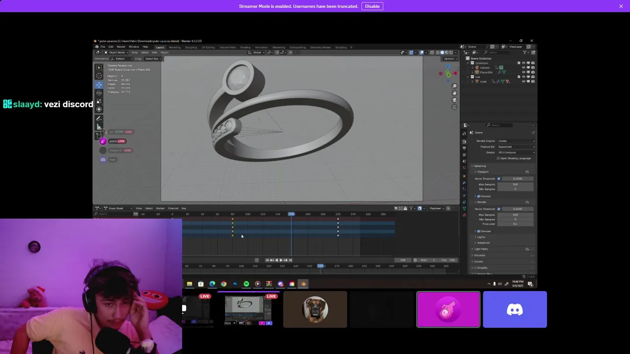Screen dimensions: 630x354
Task: Toggle render Noise Threshold checkbox
Action: pos(499,209)
